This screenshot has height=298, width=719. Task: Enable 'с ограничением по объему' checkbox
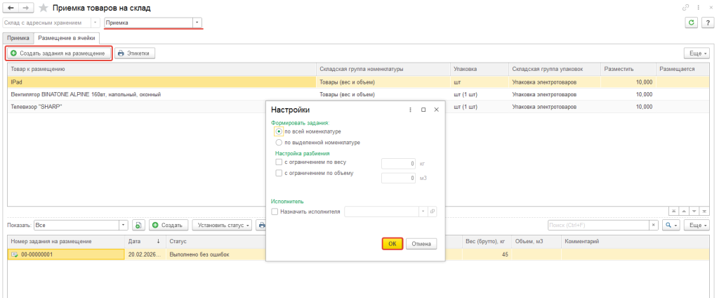[279, 173]
